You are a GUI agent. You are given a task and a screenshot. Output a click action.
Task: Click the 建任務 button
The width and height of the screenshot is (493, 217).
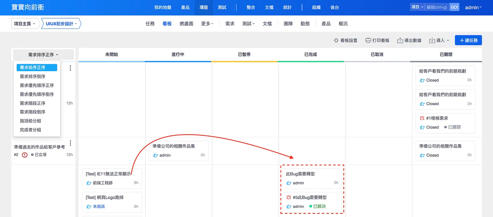(468, 41)
